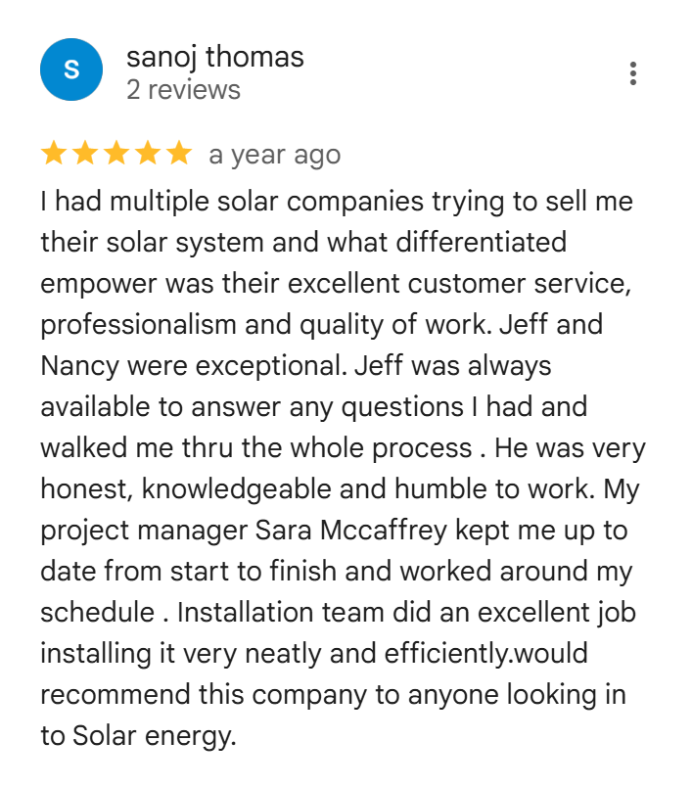Click the blue S profile avatar
Image resolution: width=692 pixels, height=787 pixels.
pos(71,69)
